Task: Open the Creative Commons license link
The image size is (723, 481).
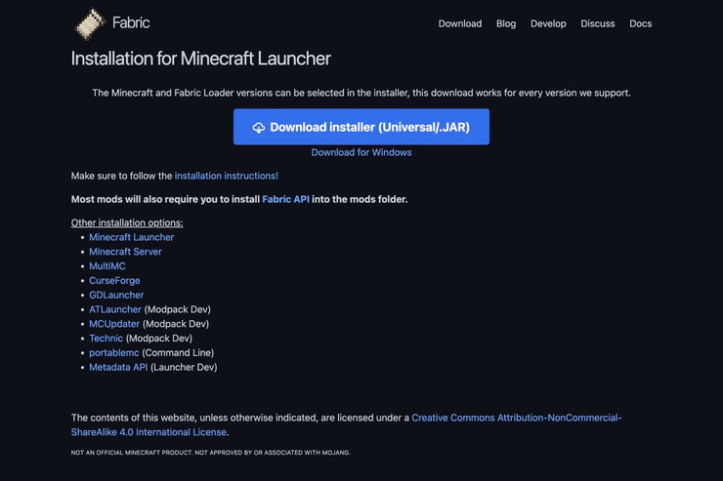Action: pyautogui.click(x=346, y=424)
